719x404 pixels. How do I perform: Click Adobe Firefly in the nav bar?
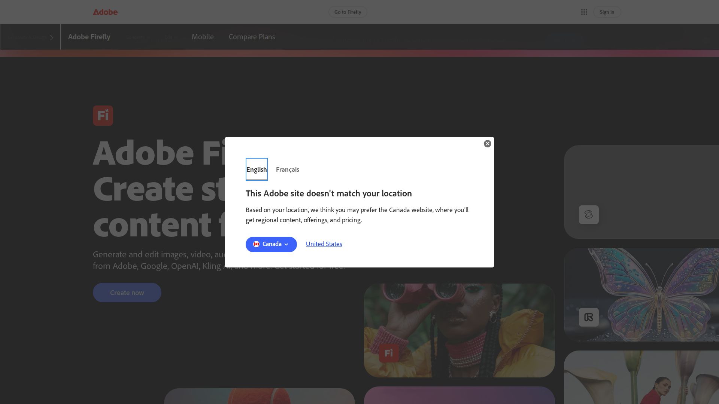89,37
